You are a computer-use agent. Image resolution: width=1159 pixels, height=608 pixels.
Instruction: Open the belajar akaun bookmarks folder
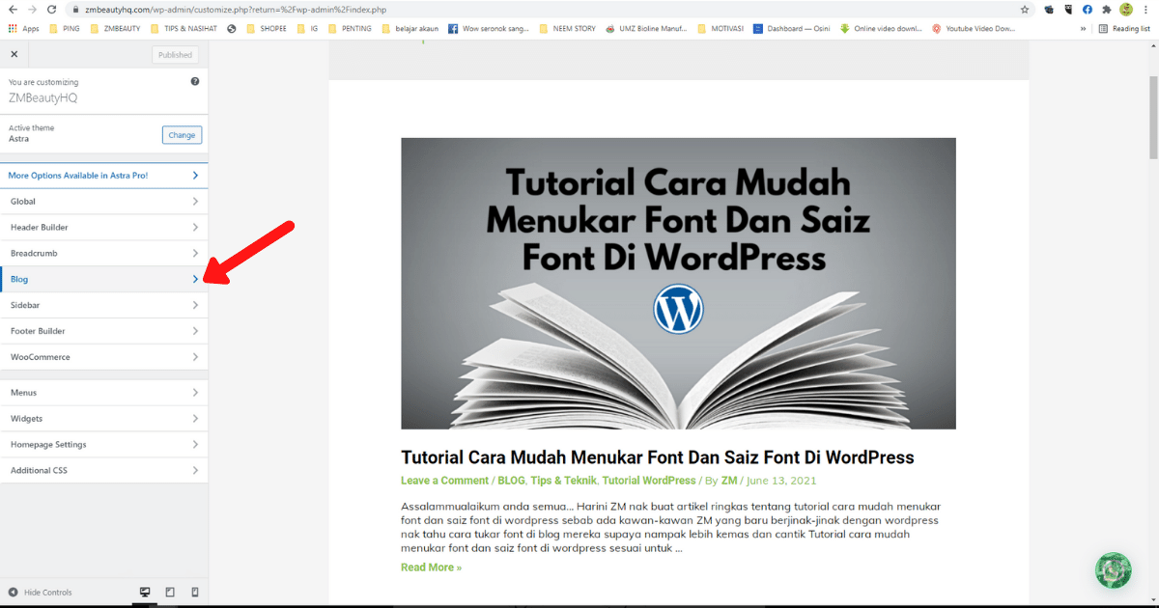(x=410, y=29)
